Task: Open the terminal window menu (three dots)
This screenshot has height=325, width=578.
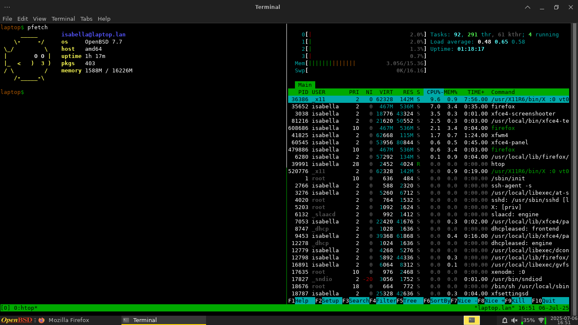Action: coord(7,7)
